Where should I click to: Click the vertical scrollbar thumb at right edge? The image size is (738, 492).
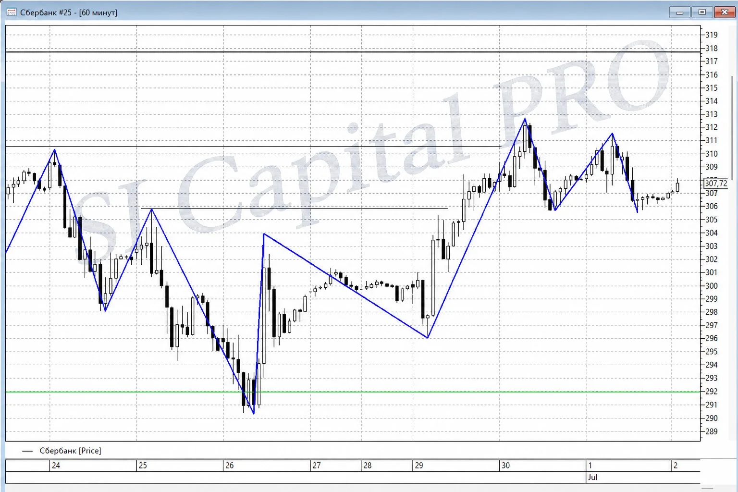[x=733, y=127]
